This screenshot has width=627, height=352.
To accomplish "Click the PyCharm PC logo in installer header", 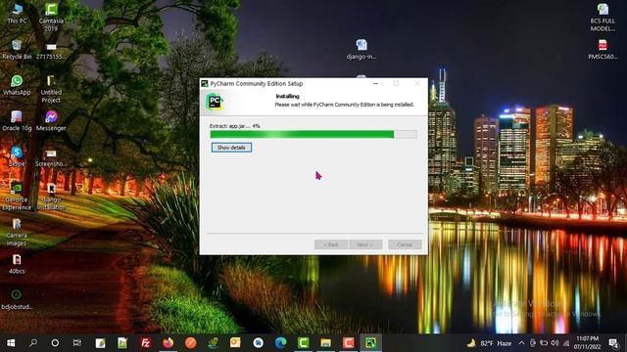I will pos(215,102).
